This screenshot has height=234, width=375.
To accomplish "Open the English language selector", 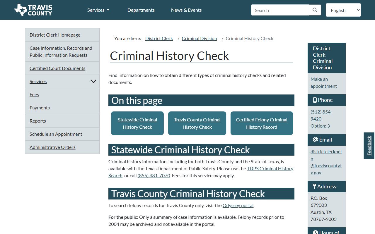I will 343,10.
